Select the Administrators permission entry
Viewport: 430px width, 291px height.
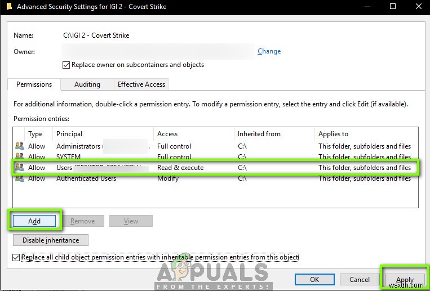click(x=215, y=146)
